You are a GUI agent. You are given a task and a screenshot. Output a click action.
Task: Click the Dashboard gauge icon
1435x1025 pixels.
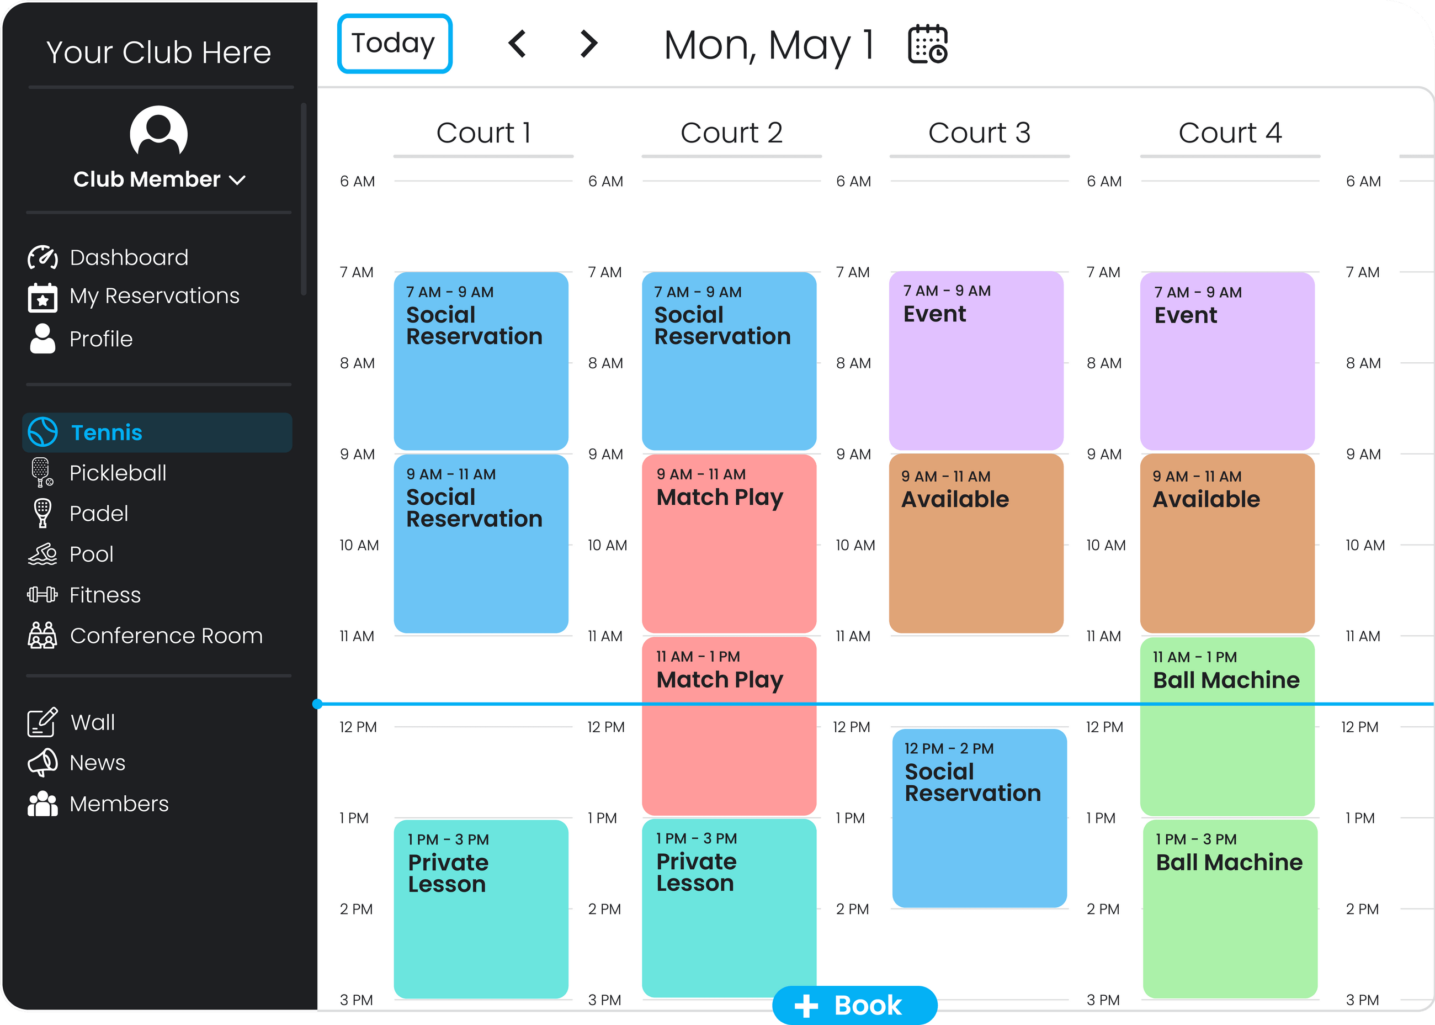tap(43, 257)
